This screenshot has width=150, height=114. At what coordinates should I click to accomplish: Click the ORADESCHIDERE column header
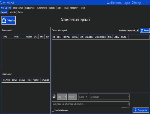[x=100, y=37]
